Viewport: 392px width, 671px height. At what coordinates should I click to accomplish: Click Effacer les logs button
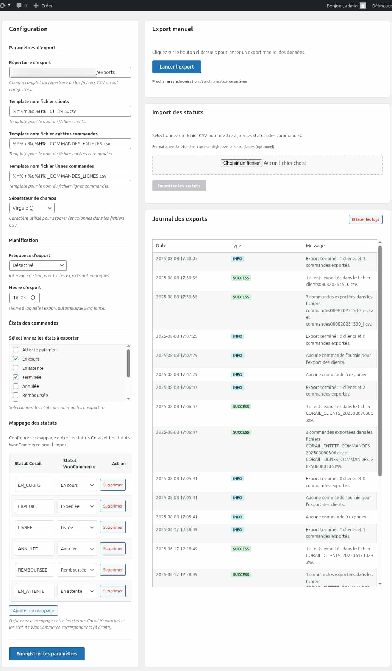[x=366, y=219]
